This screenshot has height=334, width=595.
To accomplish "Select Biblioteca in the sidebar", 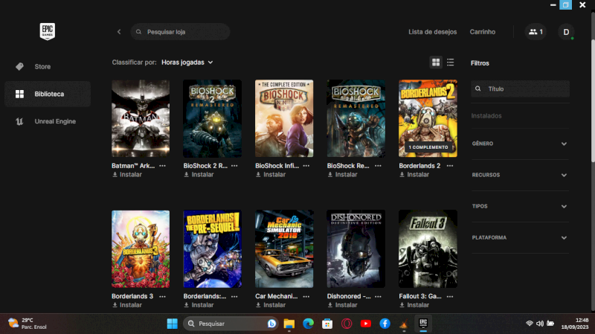I will point(48,94).
